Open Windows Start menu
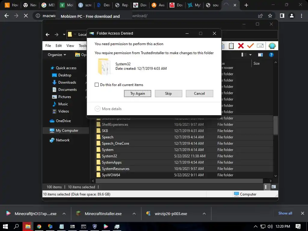Viewport: 308px width, 231px height. [5, 226]
